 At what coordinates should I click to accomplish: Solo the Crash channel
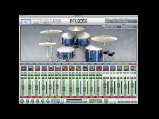[67, 78]
